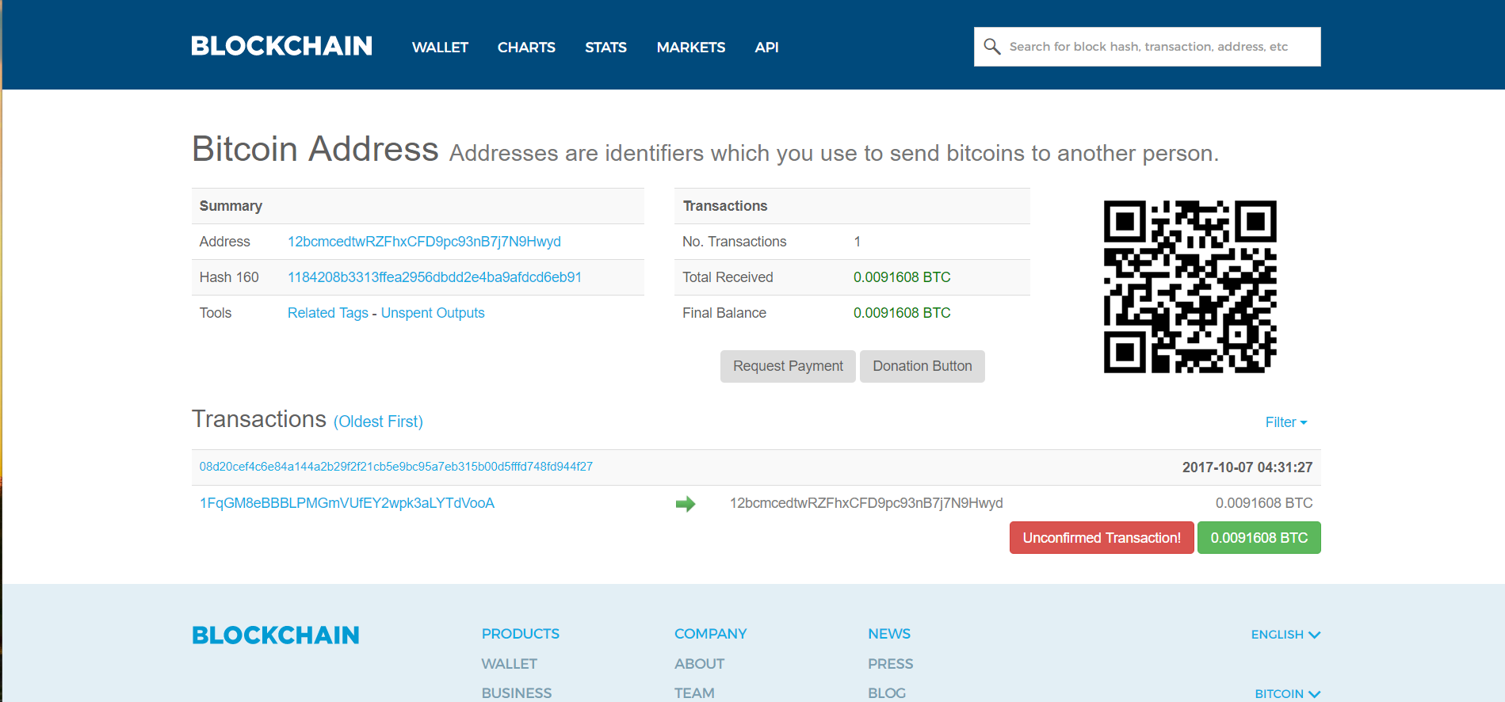Viewport: 1505px width, 702px height.
Task: Click the Total Received 0.0091608 BTC value
Action: [x=902, y=277]
